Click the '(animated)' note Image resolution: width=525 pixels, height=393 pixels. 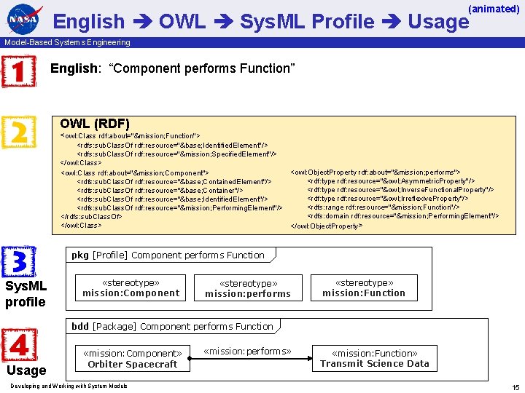pyautogui.click(x=494, y=9)
